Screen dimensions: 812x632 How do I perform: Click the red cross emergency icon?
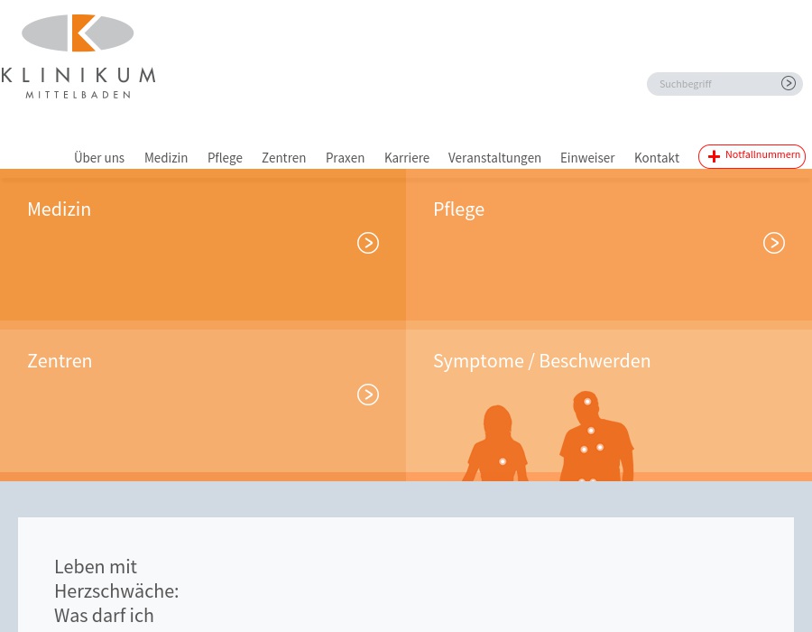[714, 156]
